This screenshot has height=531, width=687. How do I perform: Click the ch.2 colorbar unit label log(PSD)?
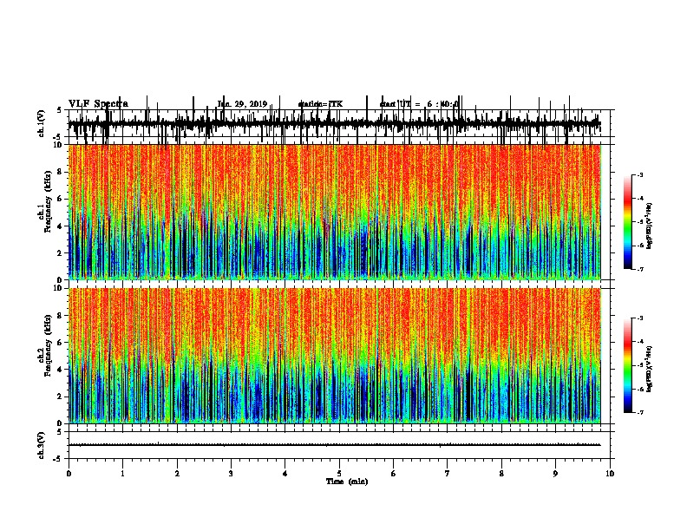click(x=650, y=369)
